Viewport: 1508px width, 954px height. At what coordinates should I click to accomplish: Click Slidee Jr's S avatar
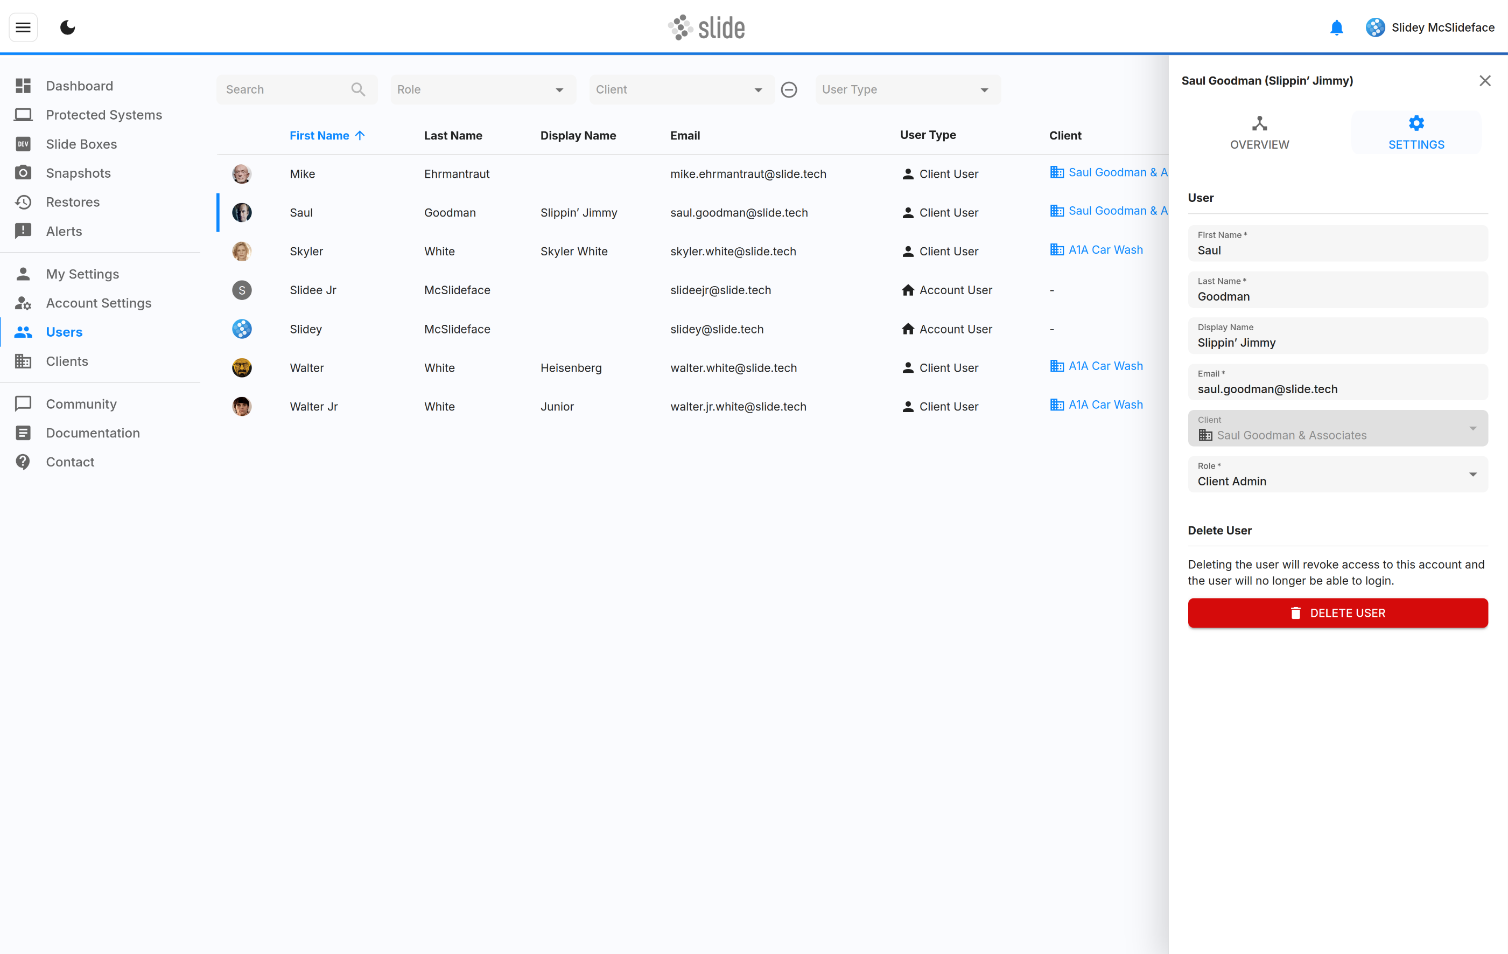point(242,290)
